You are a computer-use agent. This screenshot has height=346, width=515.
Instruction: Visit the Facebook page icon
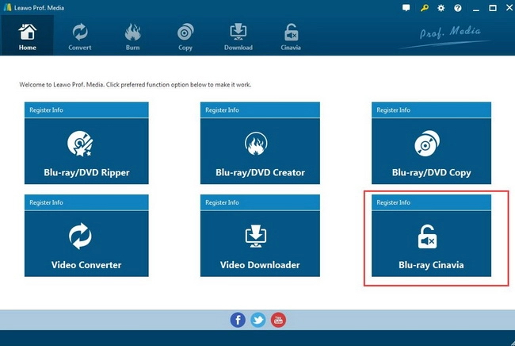tap(238, 320)
